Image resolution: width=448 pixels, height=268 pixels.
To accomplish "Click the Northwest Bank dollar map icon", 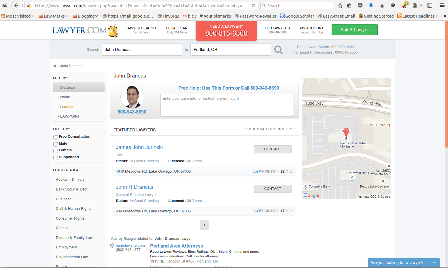I will click(352, 178).
